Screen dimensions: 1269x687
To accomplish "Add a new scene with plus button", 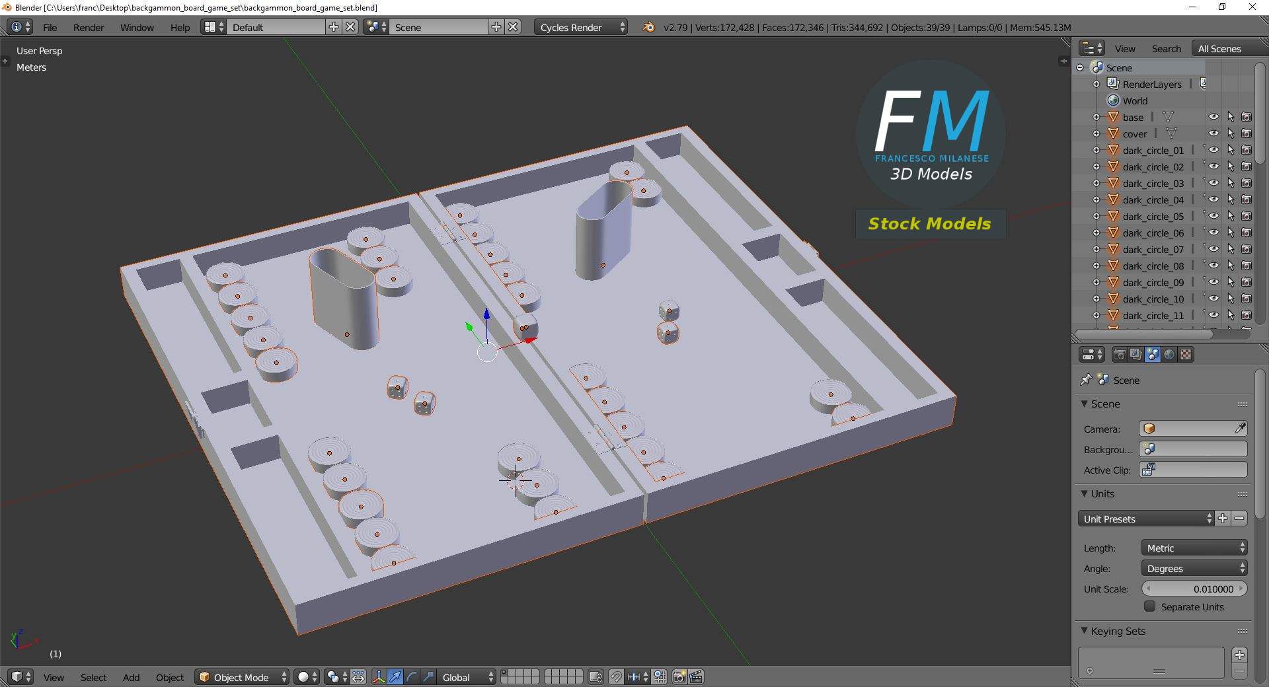I will point(496,27).
